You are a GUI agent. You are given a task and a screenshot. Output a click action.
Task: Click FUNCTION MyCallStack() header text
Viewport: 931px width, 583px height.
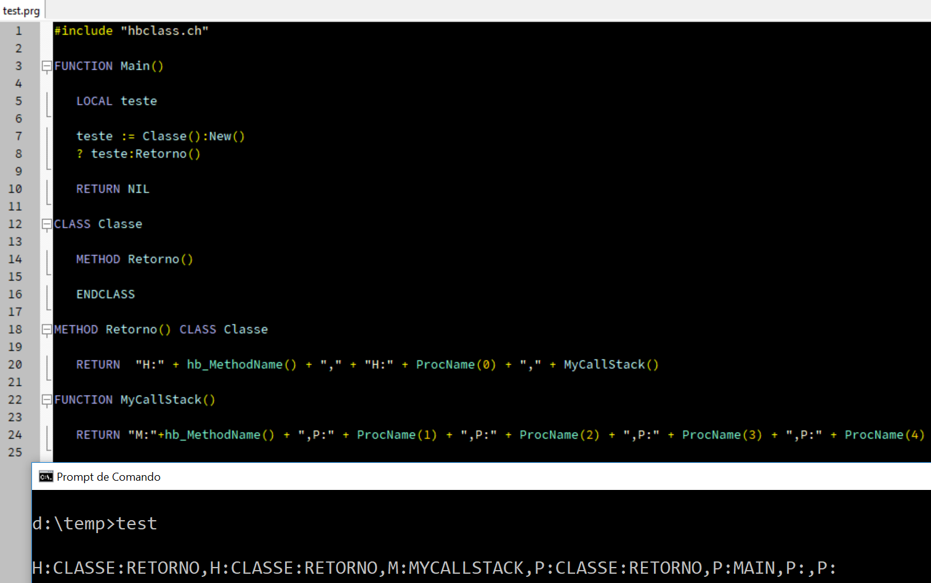pyautogui.click(x=135, y=400)
